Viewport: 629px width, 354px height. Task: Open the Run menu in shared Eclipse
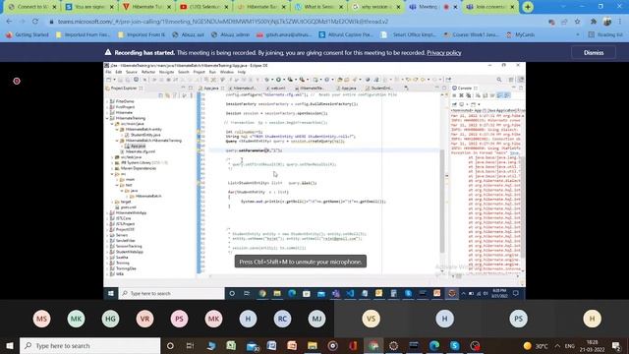(212, 72)
